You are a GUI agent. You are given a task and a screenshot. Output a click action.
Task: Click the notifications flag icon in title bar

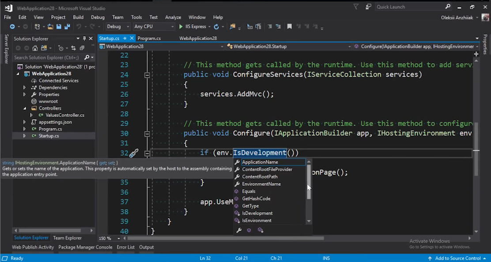pyautogui.click(x=356, y=7)
